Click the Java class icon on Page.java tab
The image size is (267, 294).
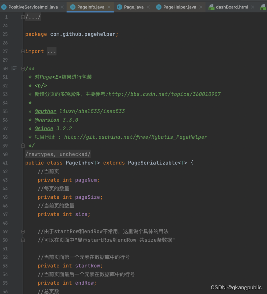(120, 6)
